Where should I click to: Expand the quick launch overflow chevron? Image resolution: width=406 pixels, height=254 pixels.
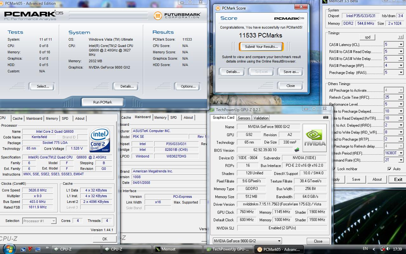[48, 248]
